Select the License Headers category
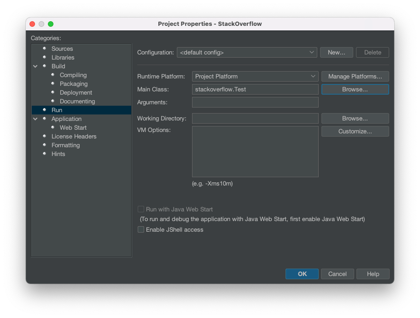Image resolution: width=420 pixels, height=318 pixels. pos(74,136)
